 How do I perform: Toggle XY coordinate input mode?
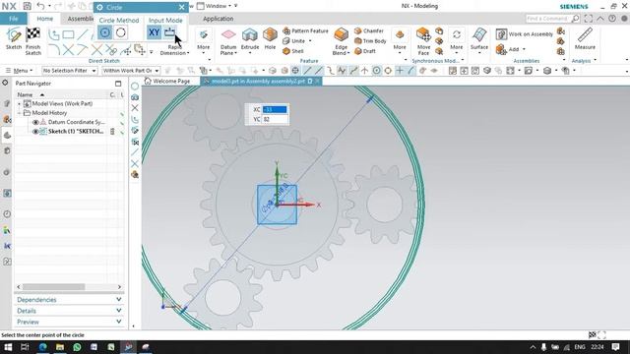click(154, 32)
